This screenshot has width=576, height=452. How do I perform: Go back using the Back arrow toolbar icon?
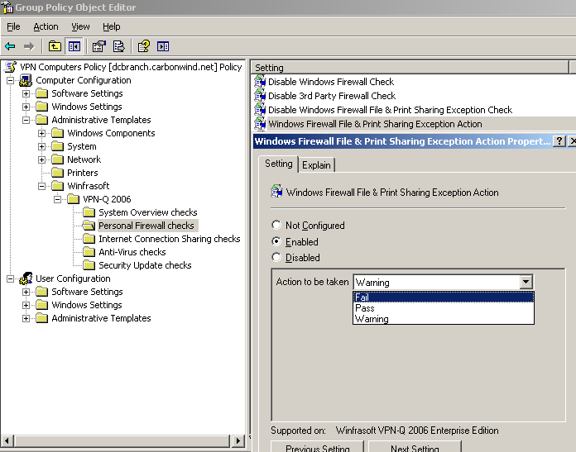tap(10, 46)
